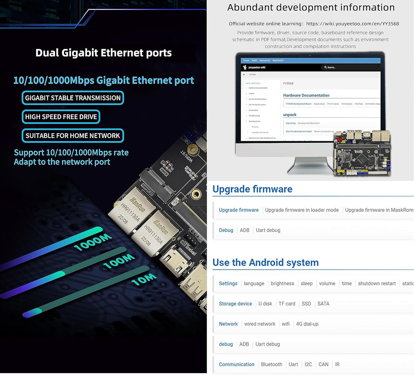Click the YY3568 board photo thumbnail
The image size is (414, 375).
click(x=362, y=153)
